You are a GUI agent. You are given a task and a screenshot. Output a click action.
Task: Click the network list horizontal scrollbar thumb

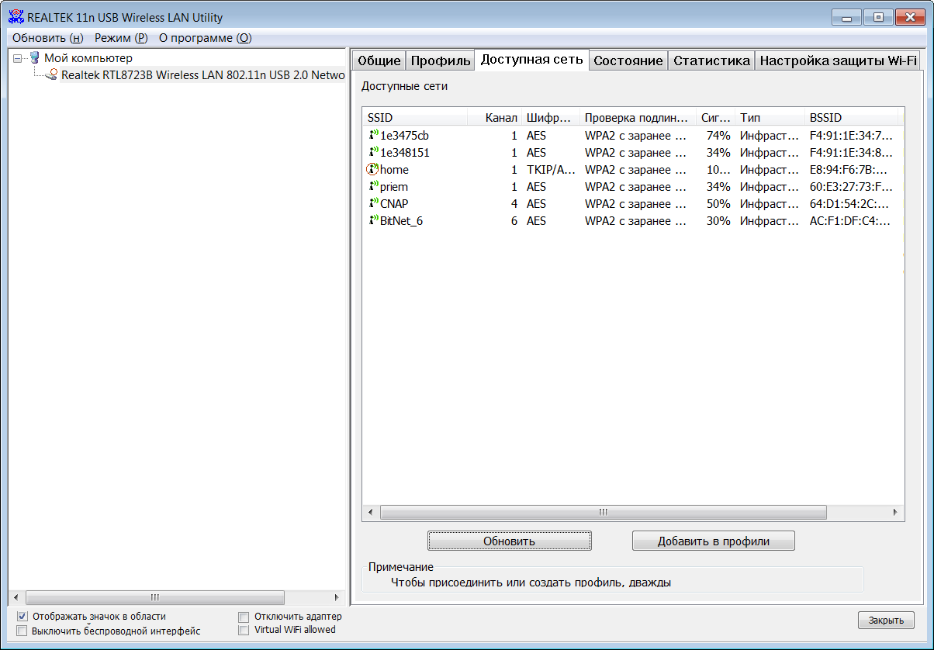tap(604, 513)
